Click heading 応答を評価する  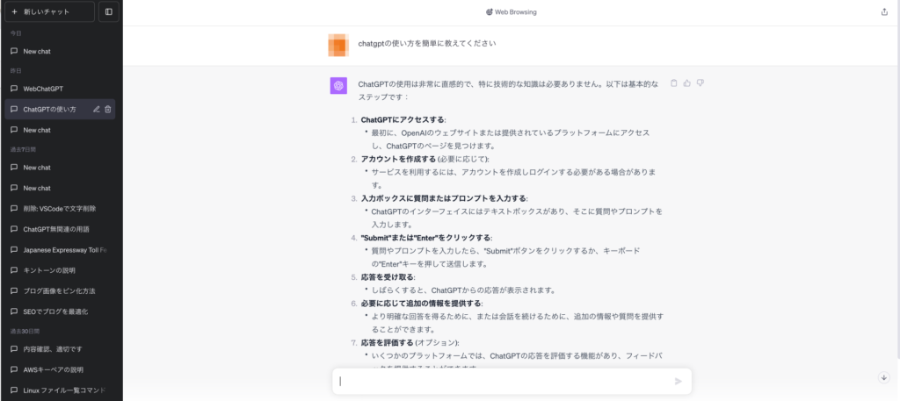(x=387, y=342)
